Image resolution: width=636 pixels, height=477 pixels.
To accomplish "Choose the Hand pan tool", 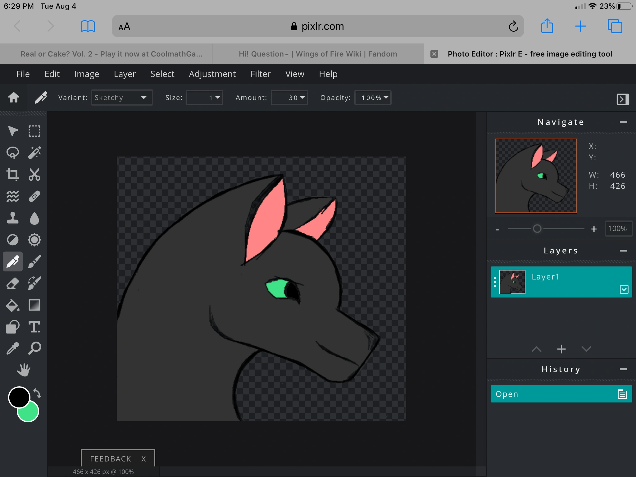I will click(24, 370).
